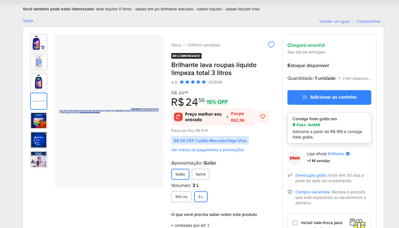Add product to favorites with heart icon
Image resolution: width=399 pixels, height=228 pixels.
271,45
